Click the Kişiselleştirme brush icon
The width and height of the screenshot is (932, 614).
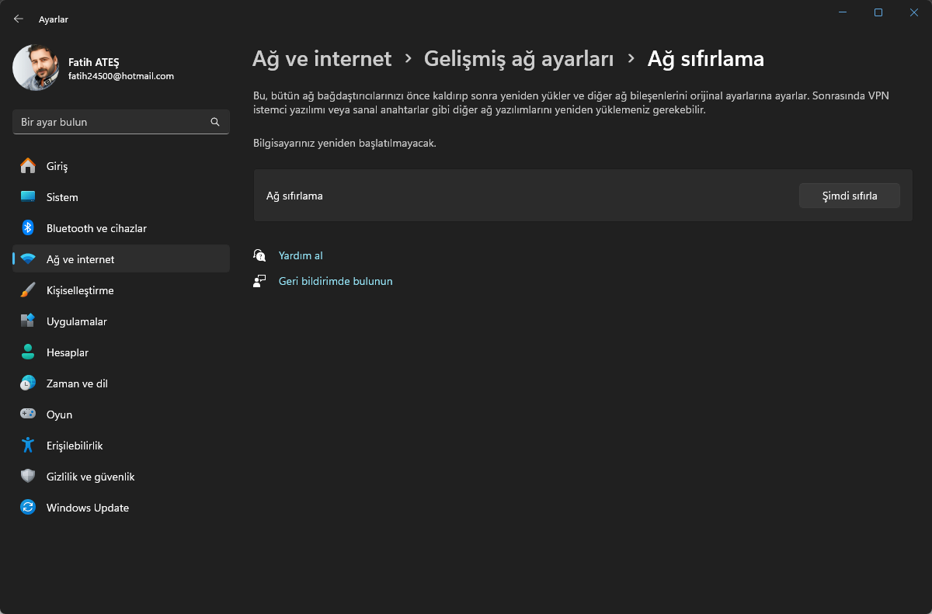click(28, 290)
